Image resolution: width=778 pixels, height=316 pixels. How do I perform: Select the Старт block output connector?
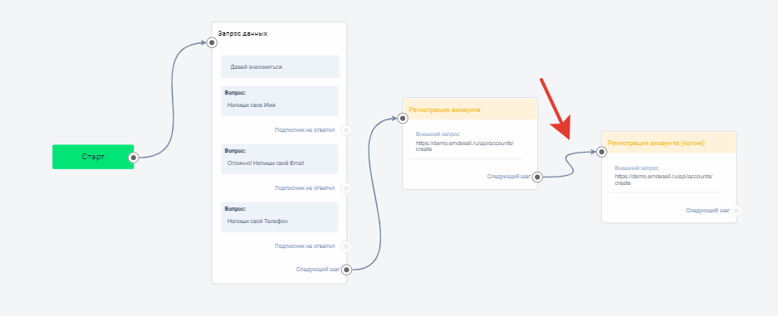pyautogui.click(x=133, y=158)
